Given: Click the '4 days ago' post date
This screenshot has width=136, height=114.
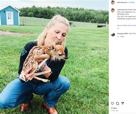Looking at the screenshot, I should (x=114, y=111).
